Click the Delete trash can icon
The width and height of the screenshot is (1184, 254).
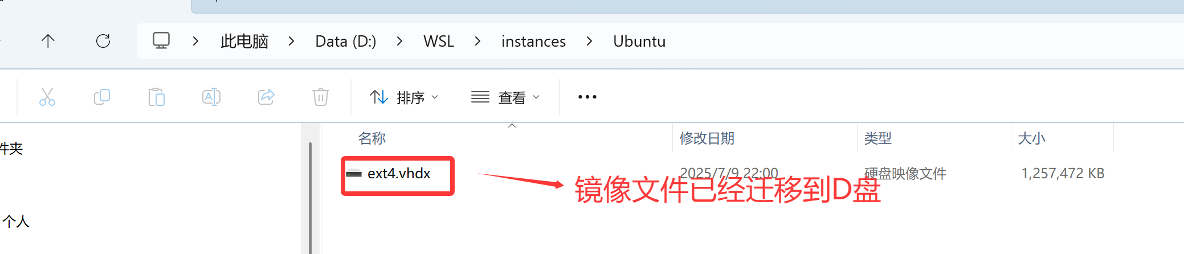click(x=321, y=97)
